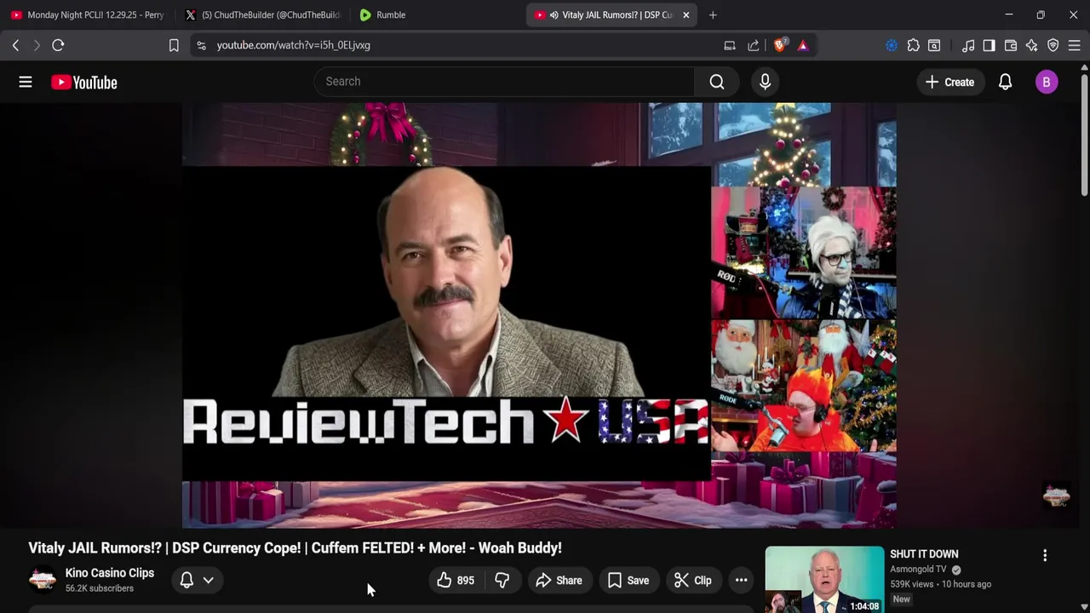The image size is (1090, 613).
Task: Switch to ChudTheBuilder X browser tab
Action: point(262,14)
